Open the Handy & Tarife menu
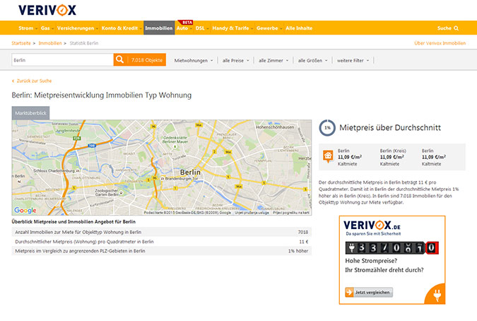The image size is (477, 321). tap(232, 28)
